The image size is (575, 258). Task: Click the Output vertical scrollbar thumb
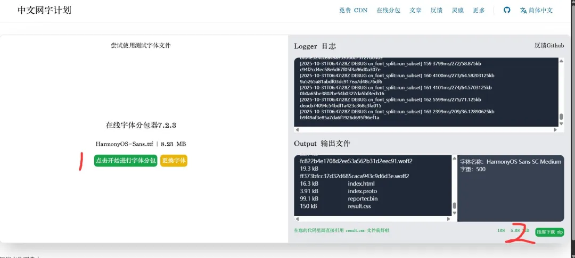click(x=454, y=206)
